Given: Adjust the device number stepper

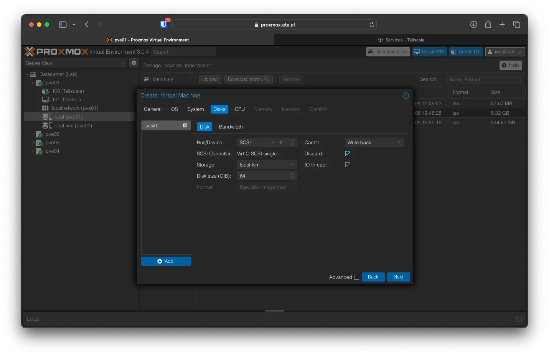Looking at the screenshot, I should pos(292,142).
